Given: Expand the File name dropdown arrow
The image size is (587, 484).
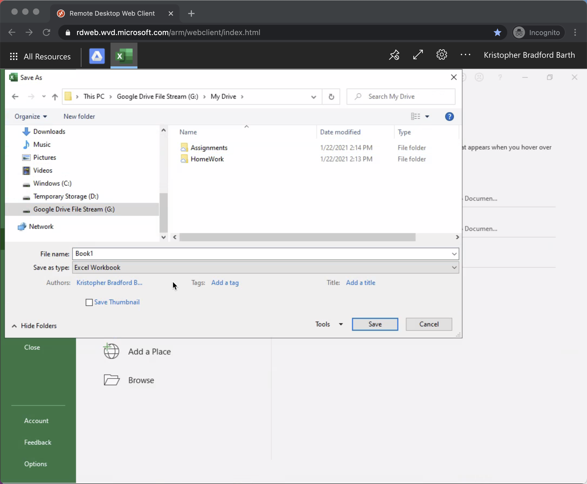Looking at the screenshot, I should click(454, 254).
